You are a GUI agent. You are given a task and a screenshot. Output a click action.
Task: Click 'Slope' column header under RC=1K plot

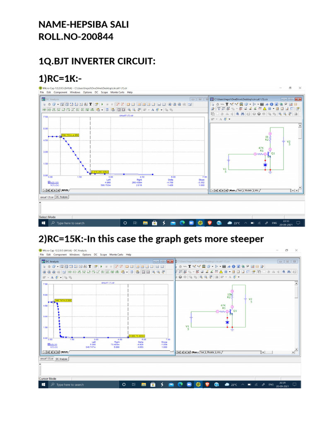click(202, 180)
